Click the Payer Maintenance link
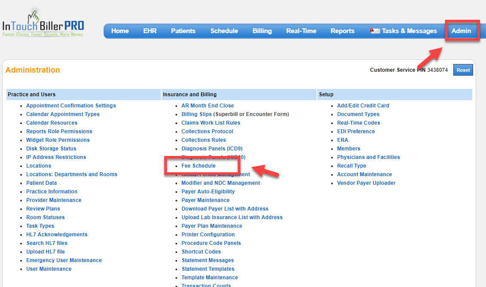486x287 pixels. coord(205,200)
